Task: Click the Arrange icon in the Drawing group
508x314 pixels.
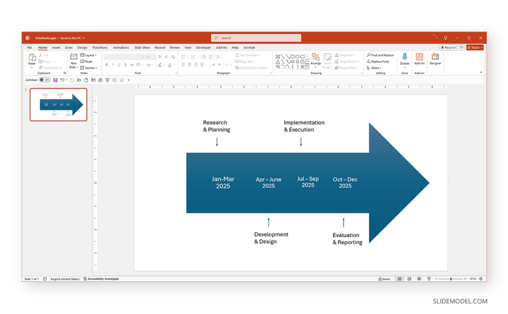Action: [315, 57]
